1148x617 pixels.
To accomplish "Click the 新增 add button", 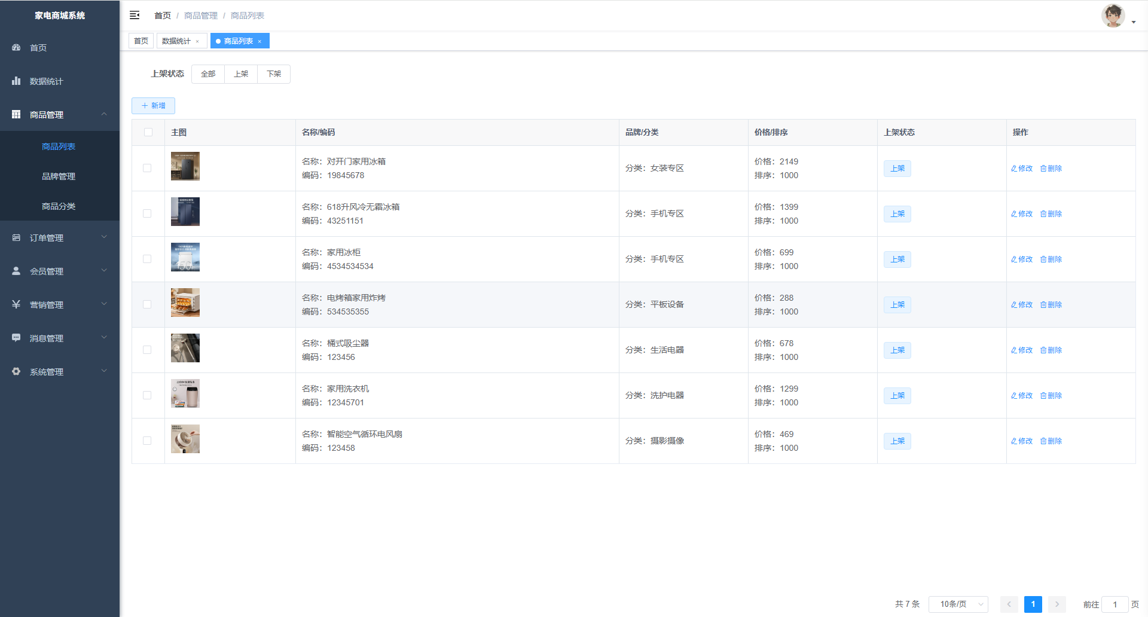I will pos(153,106).
